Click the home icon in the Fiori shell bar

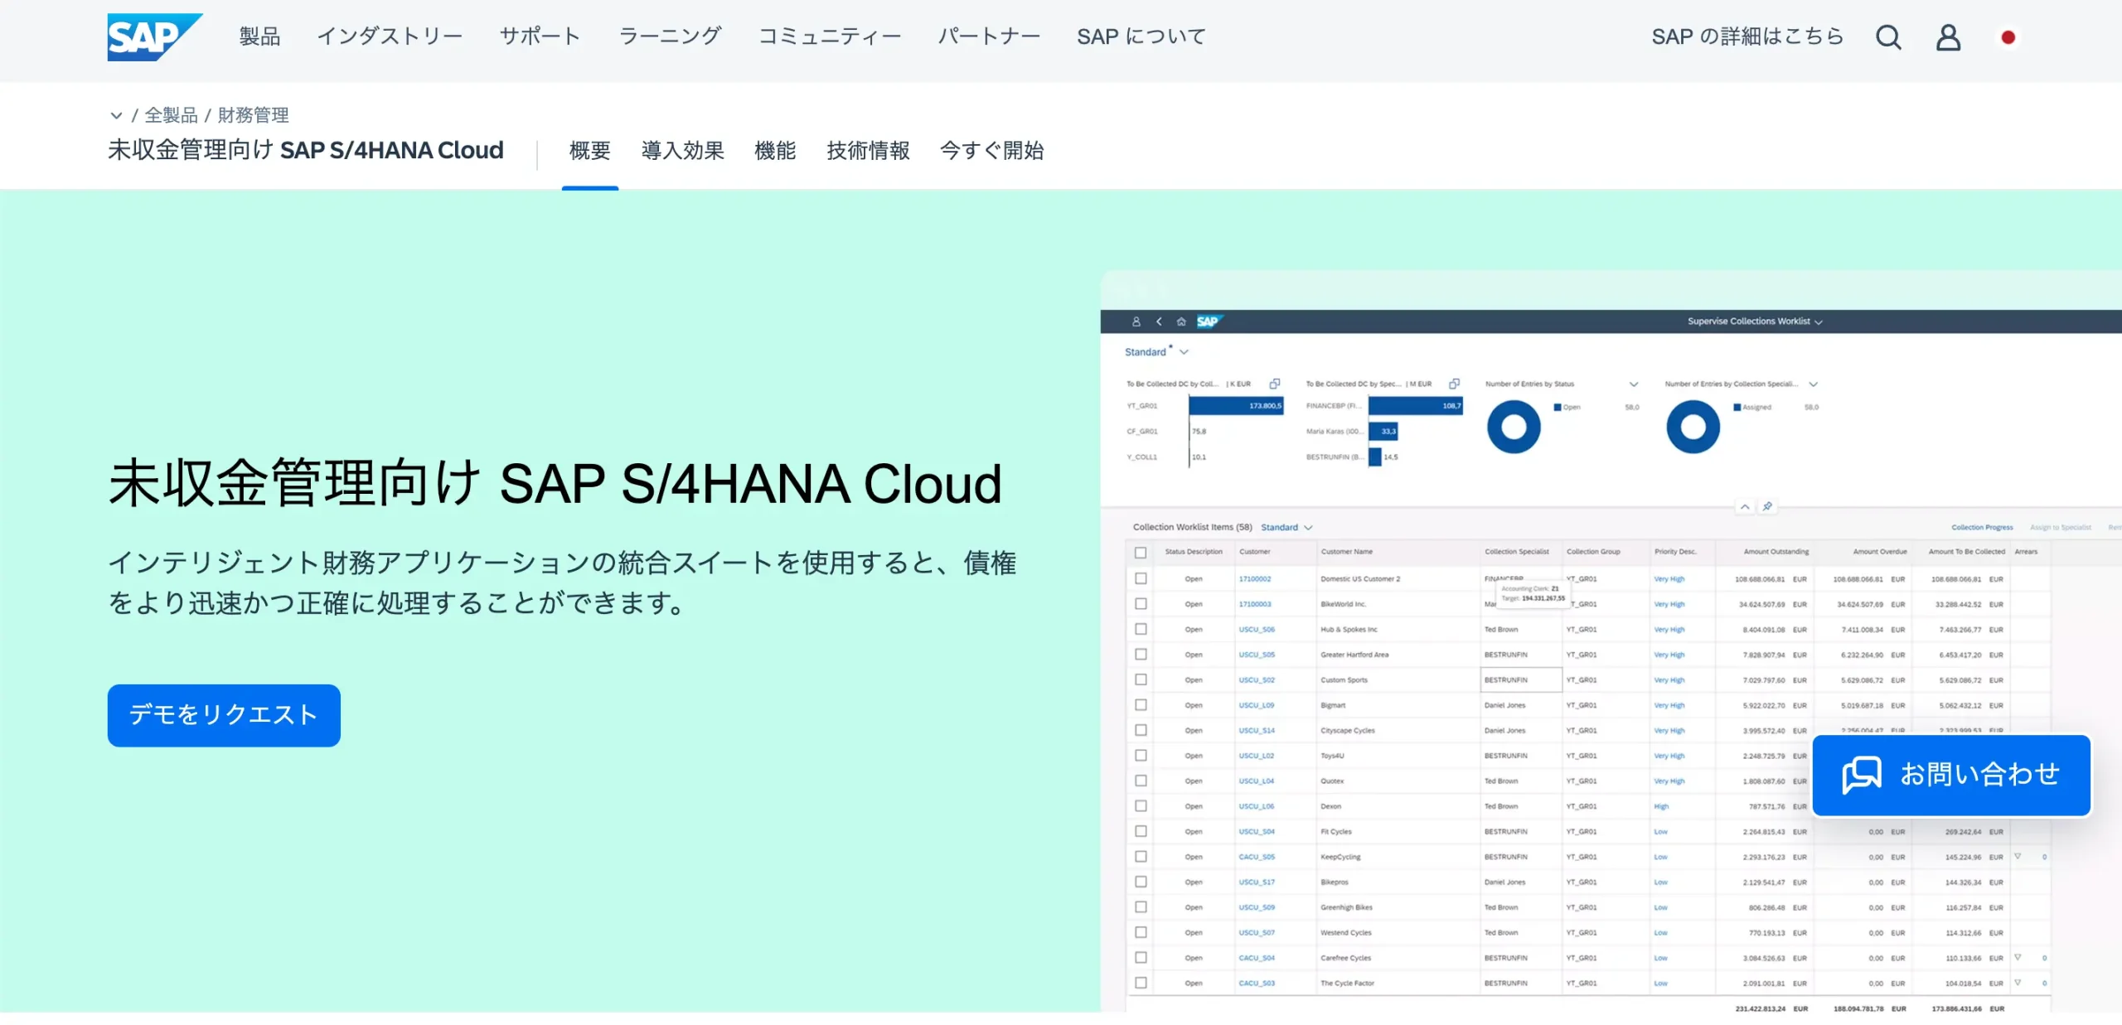1182,322
